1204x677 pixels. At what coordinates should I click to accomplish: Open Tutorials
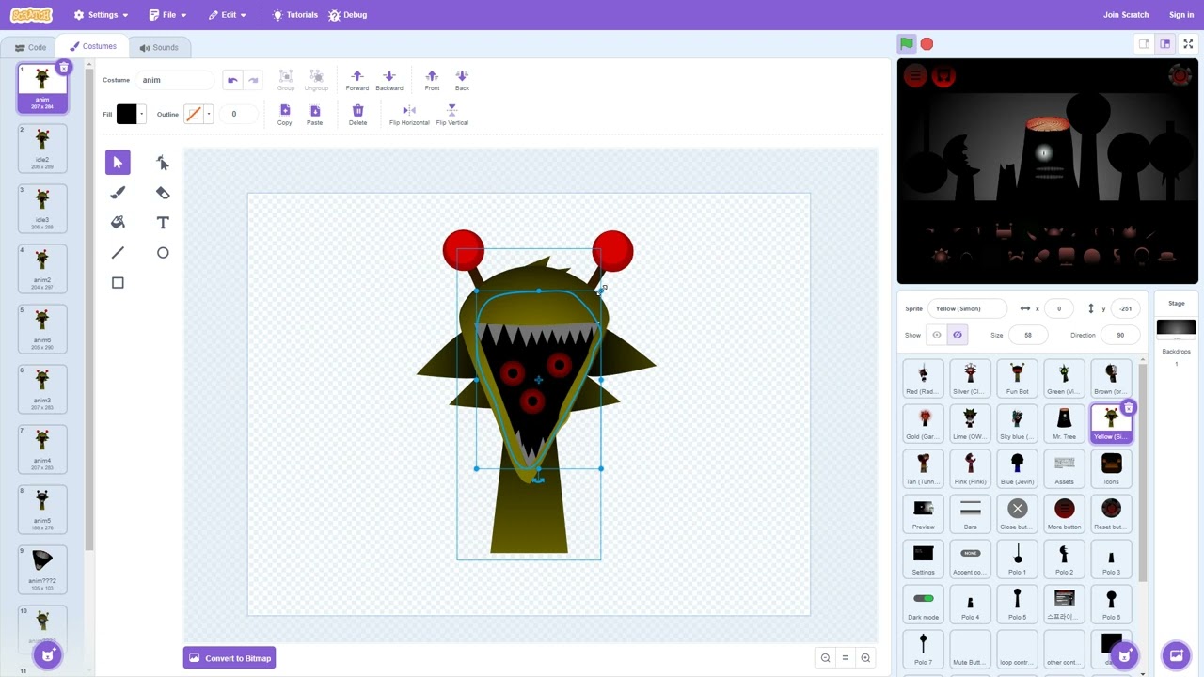click(x=295, y=15)
